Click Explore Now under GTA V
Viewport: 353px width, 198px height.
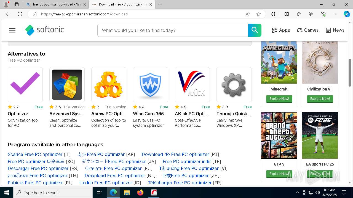click(279, 174)
